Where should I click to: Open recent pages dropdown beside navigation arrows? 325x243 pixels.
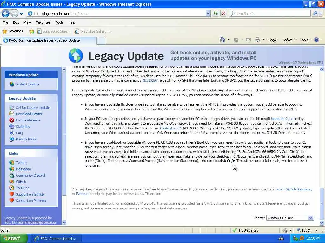21,14
